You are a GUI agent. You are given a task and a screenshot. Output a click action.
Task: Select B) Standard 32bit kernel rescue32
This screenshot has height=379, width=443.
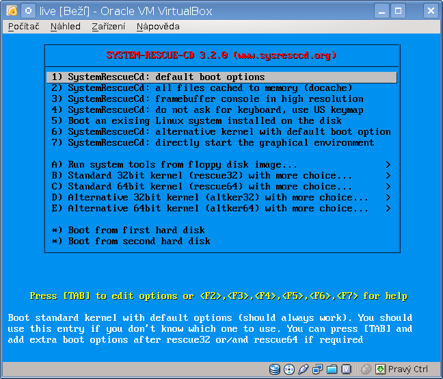tap(221, 176)
